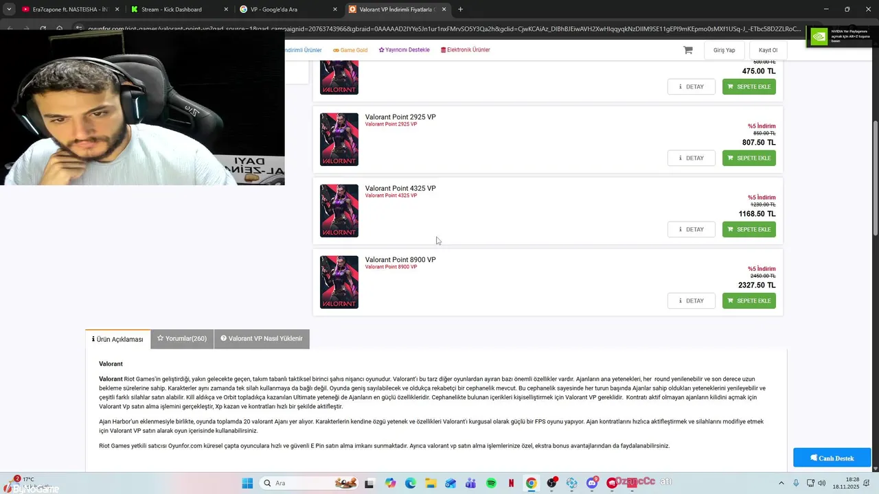Click the Windows Start button
879x494 pixels.
tap(247, 483)
